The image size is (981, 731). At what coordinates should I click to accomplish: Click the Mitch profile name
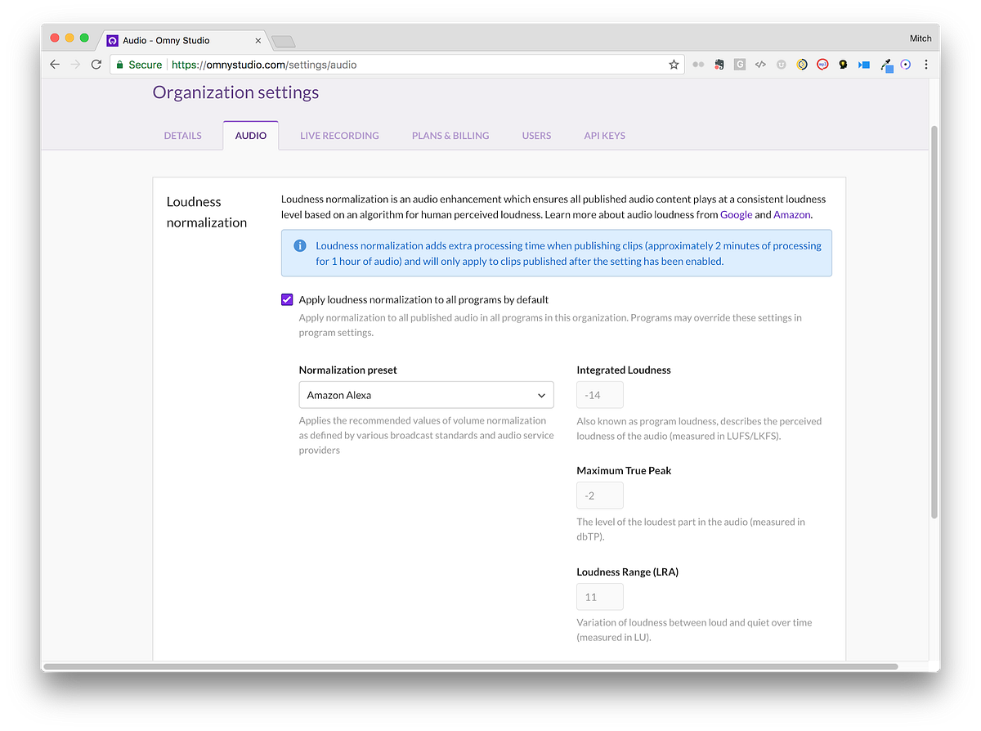tap(920, 38)
